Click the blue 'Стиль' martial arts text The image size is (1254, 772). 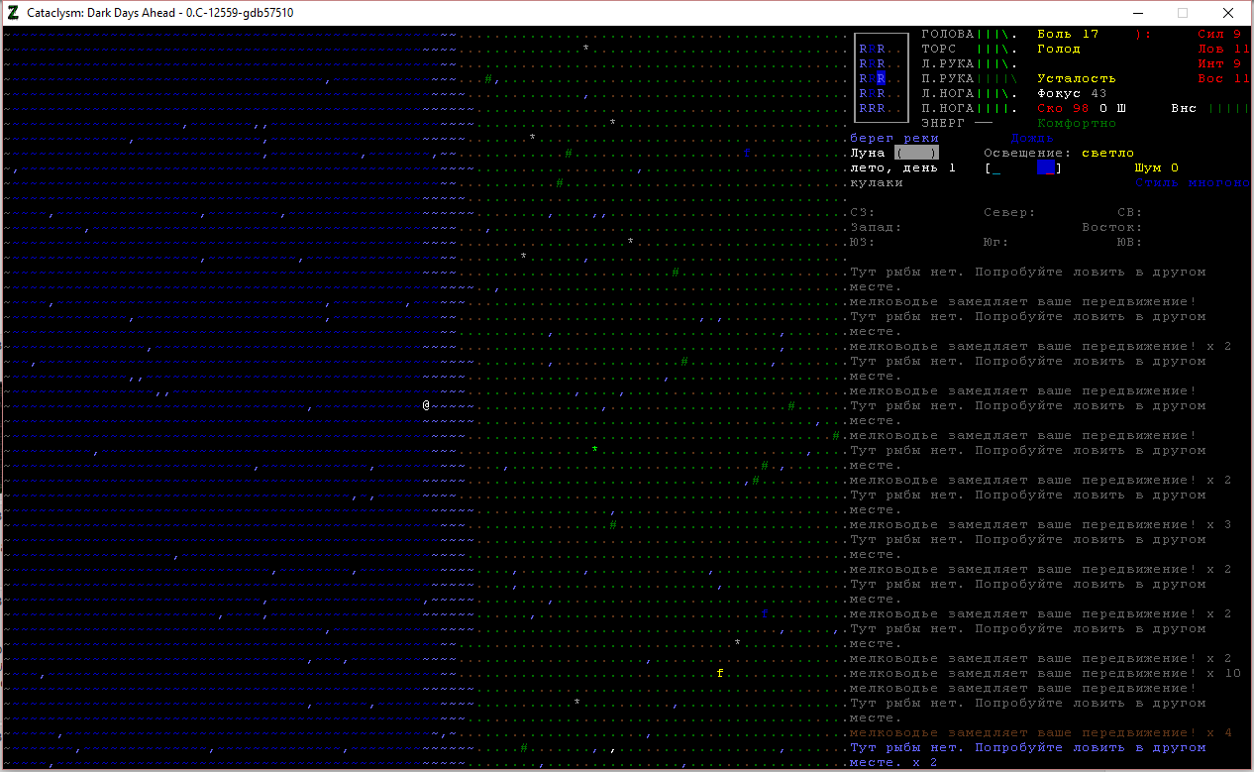click(1157, 182)
